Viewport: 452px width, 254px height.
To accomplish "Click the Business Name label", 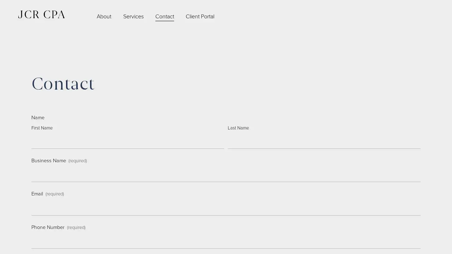I will (x=49, y=161).
